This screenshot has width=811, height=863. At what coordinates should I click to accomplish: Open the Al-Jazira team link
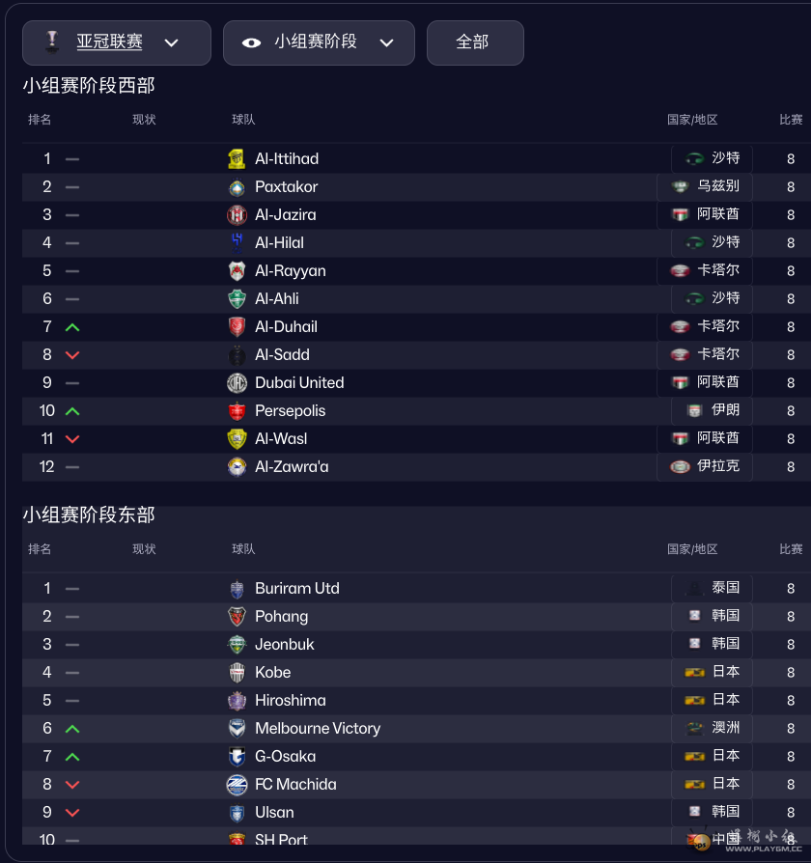tap(285, 215)
